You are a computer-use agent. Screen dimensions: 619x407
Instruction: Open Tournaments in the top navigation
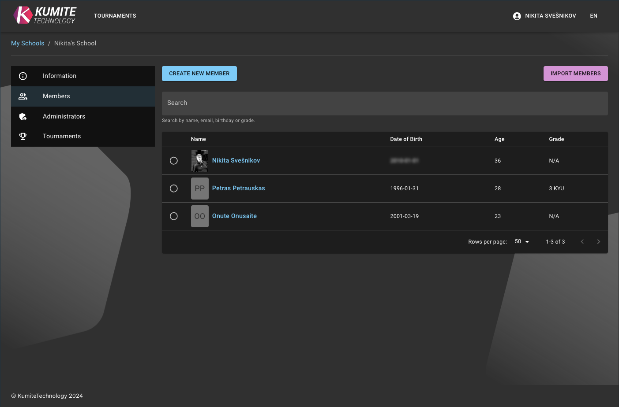coord(115,16)
